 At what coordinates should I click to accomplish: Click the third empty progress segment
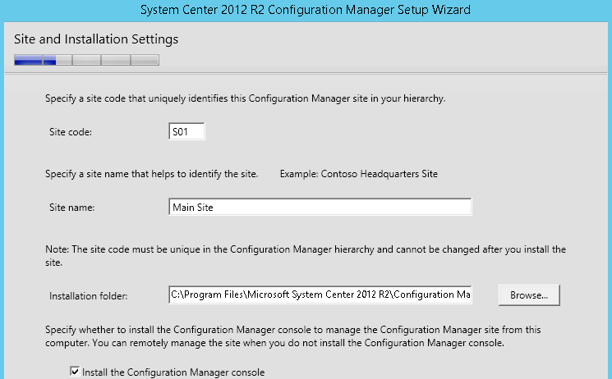[x=86, y=60]
